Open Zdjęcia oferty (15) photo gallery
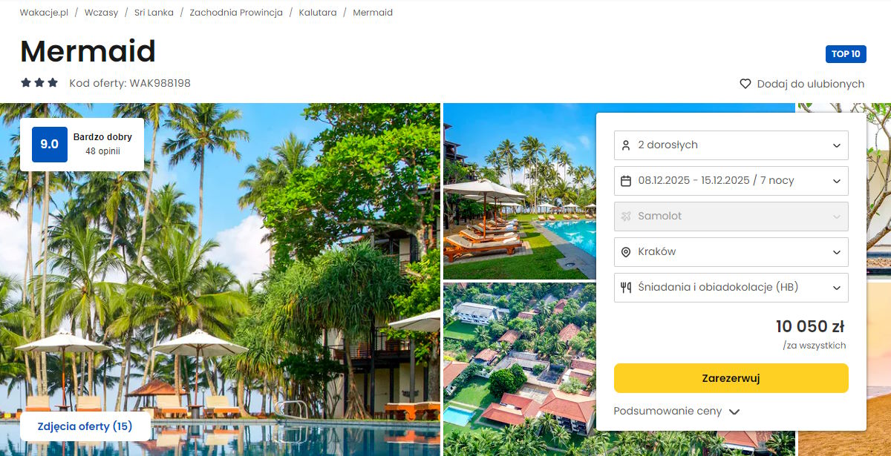Image resolution: width=891 pixels, height=456 pixels. (x=85, y=426)
